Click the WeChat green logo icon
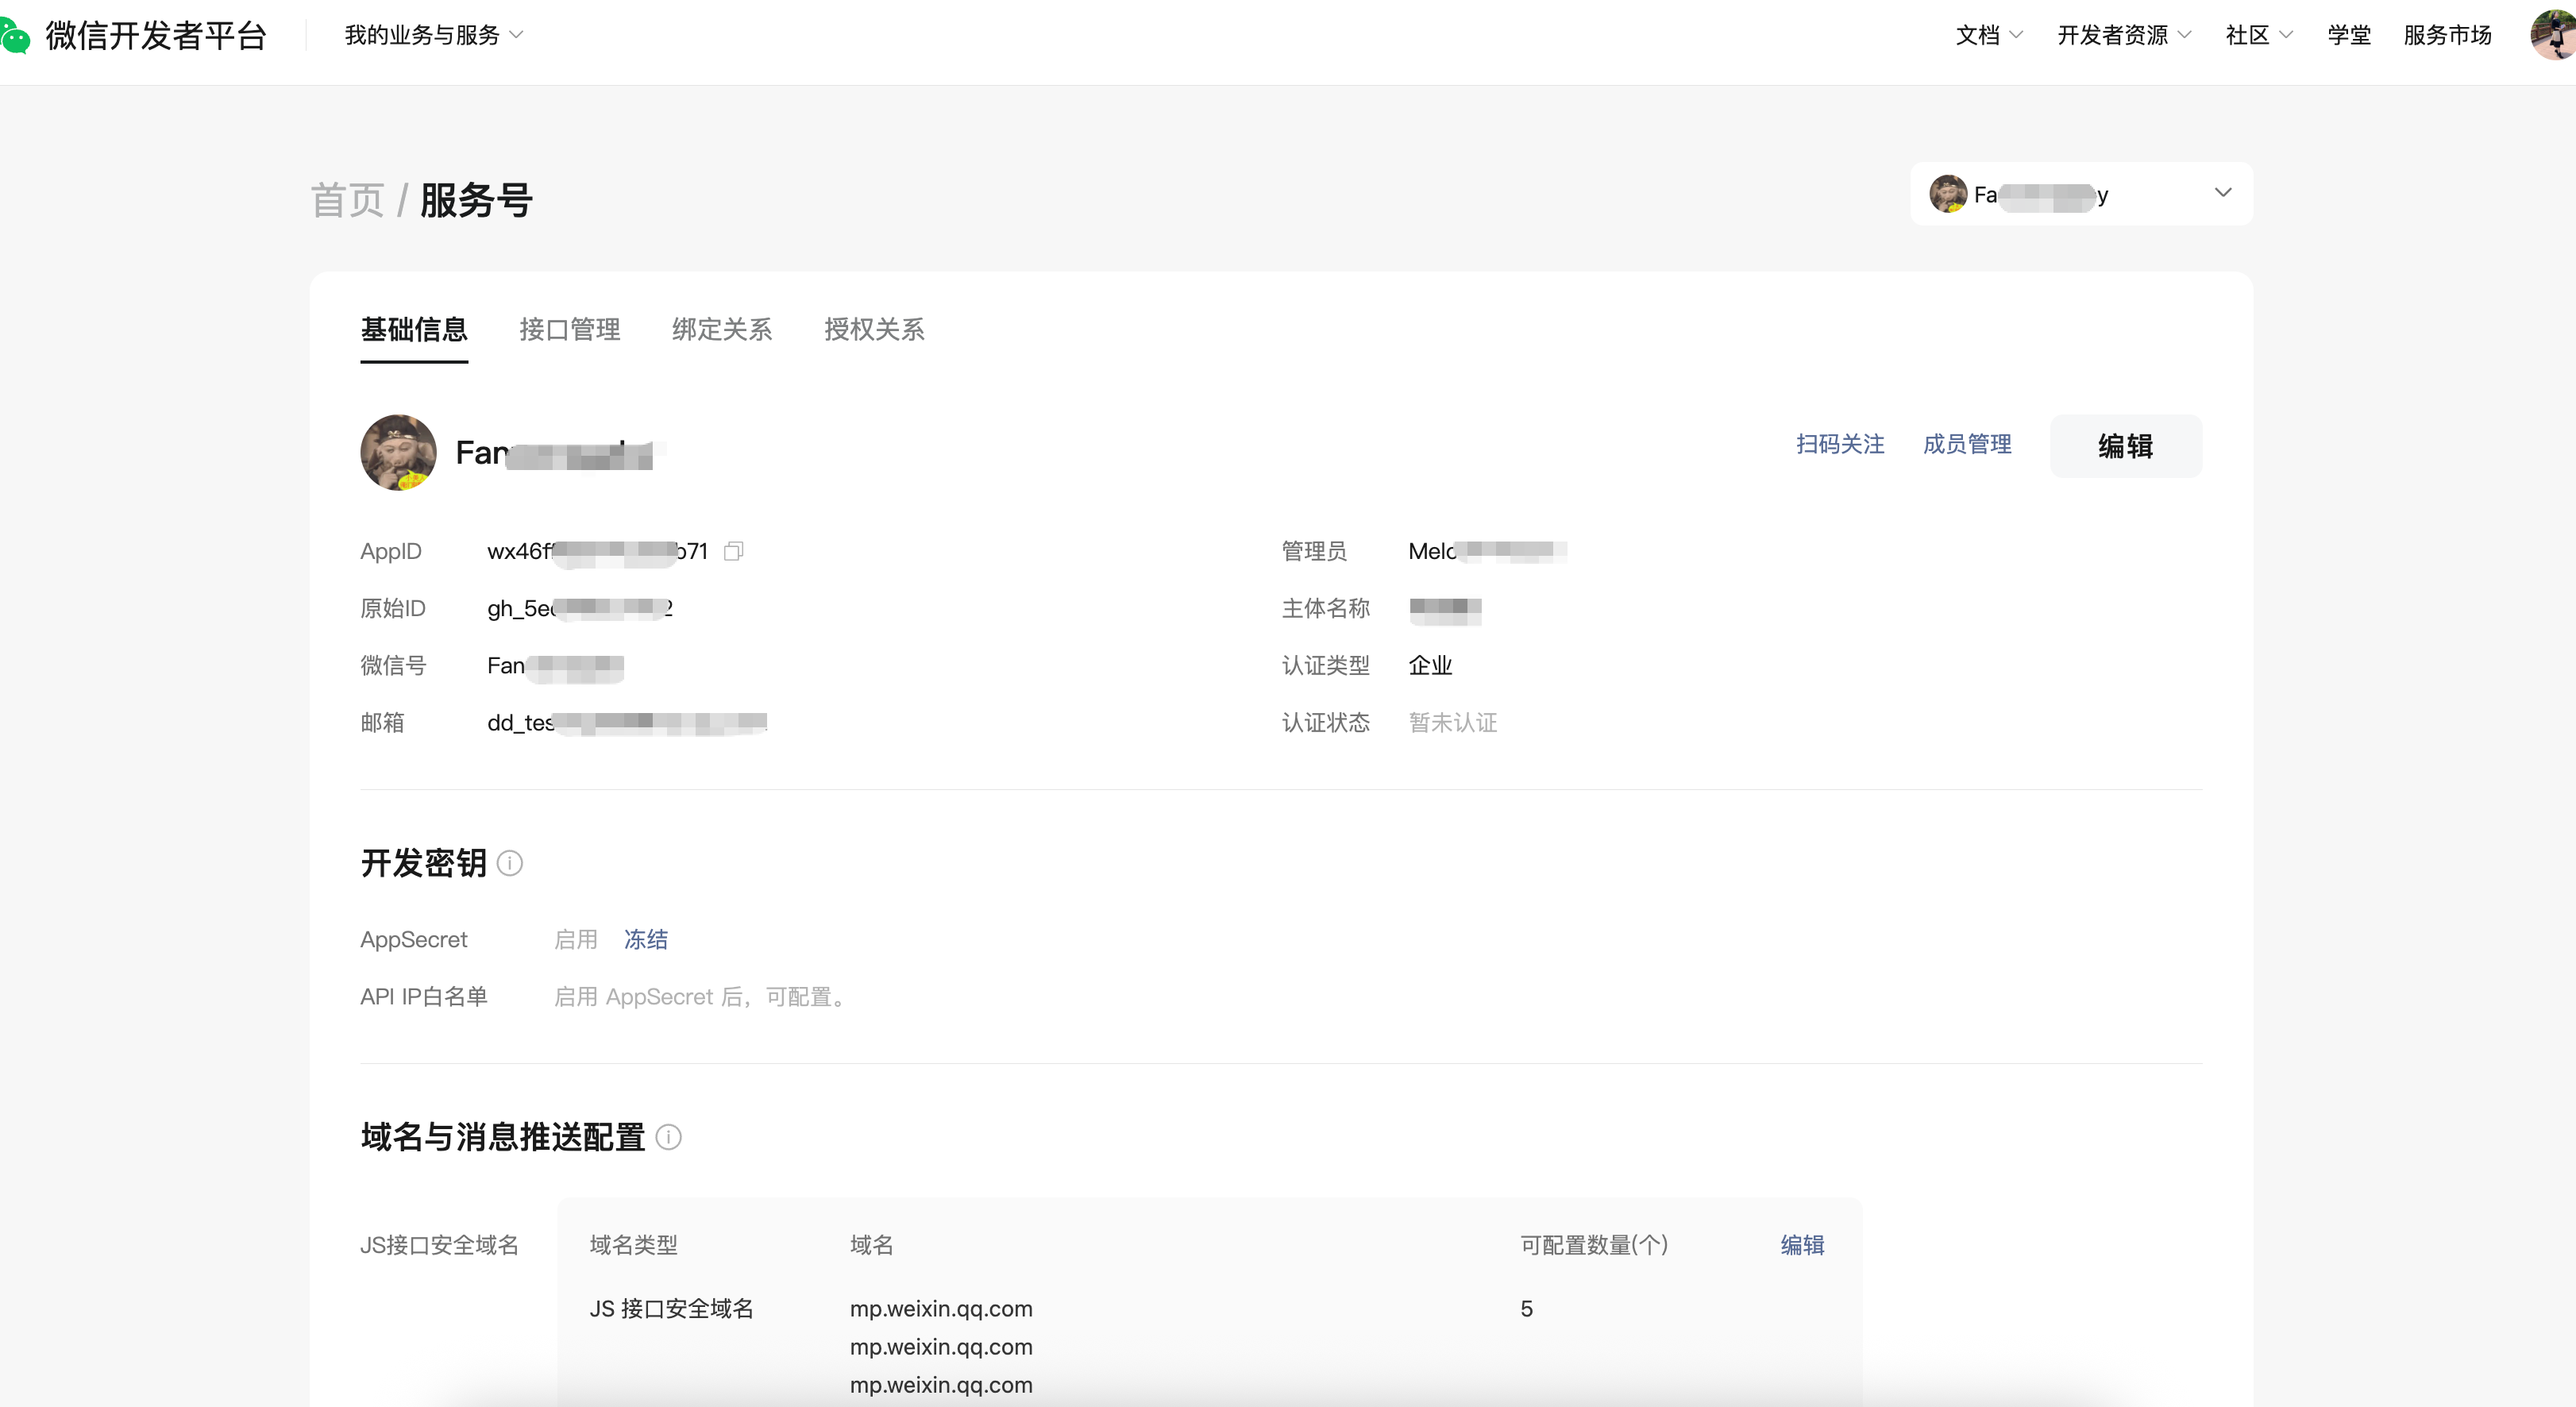 15,37
